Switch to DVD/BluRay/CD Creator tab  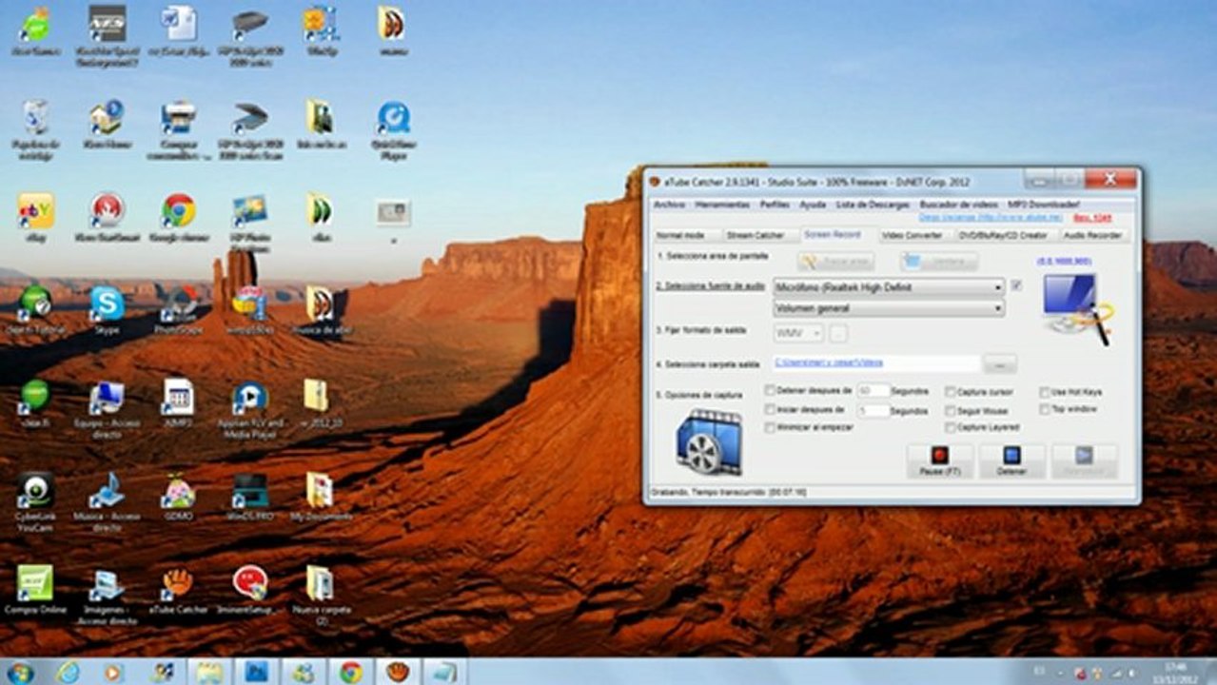coord(1003,235)
